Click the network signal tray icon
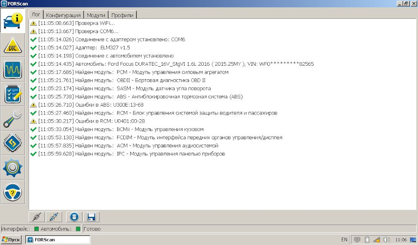Screen dimensions: 418x245 (x=377, y=240)
